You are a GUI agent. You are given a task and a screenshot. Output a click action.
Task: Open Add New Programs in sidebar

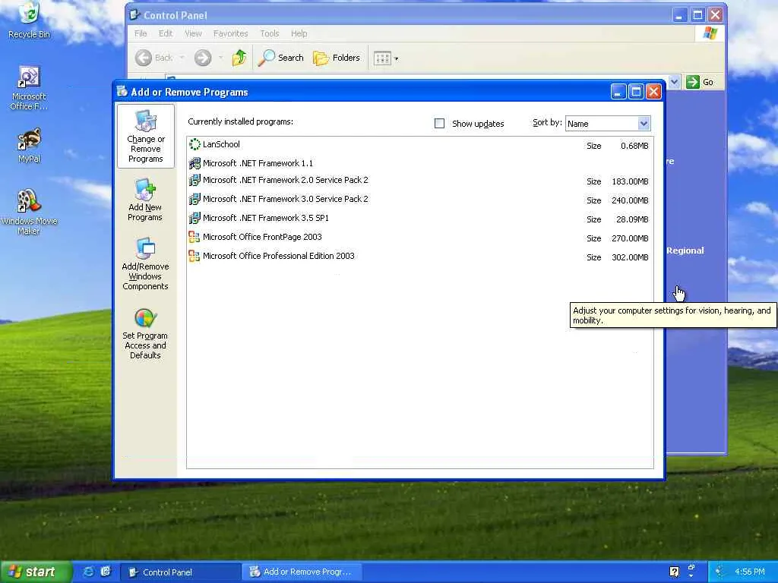point(145,200)
